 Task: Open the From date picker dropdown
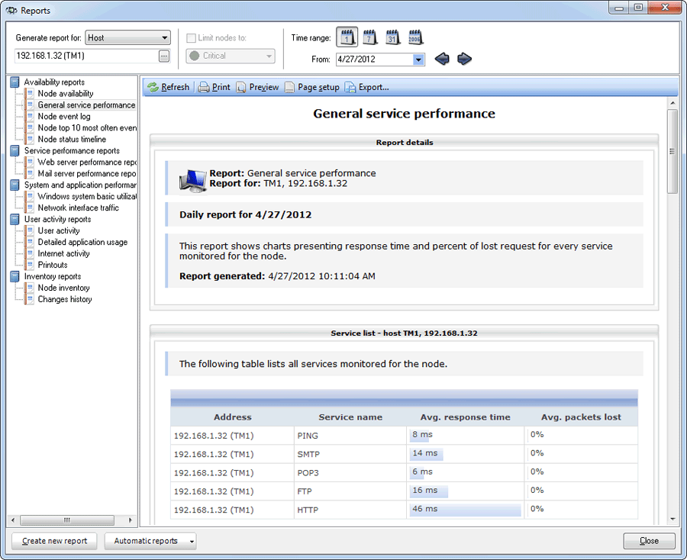(x=418, y=60)
